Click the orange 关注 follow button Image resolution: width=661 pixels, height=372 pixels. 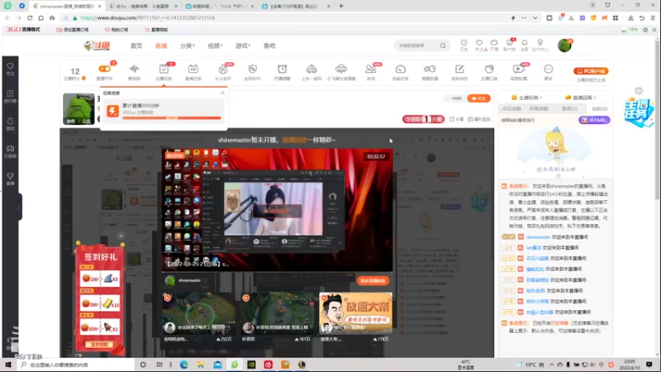pyautogui.click(x=478, y=98)
